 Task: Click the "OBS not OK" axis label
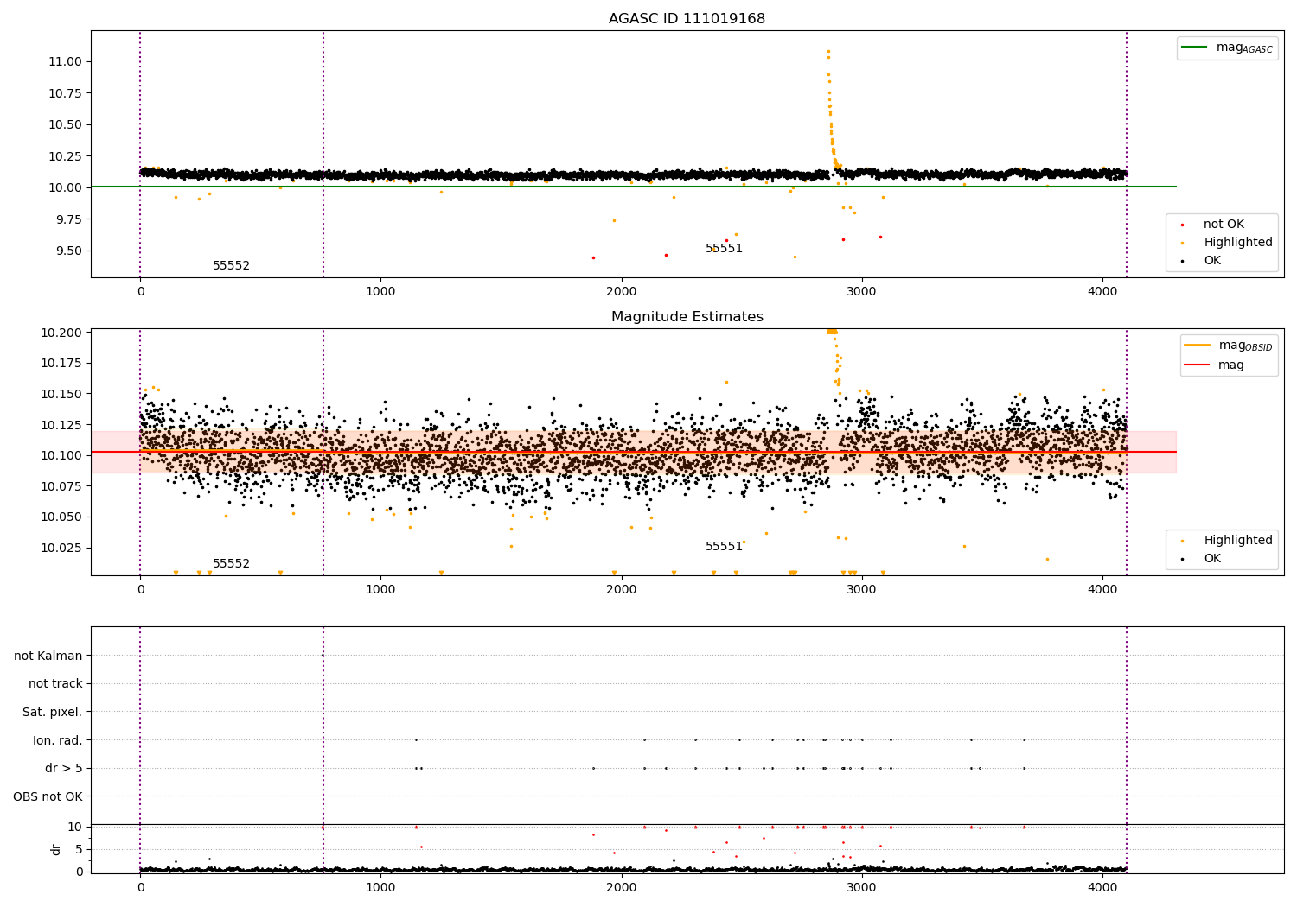tap(48, 797)
